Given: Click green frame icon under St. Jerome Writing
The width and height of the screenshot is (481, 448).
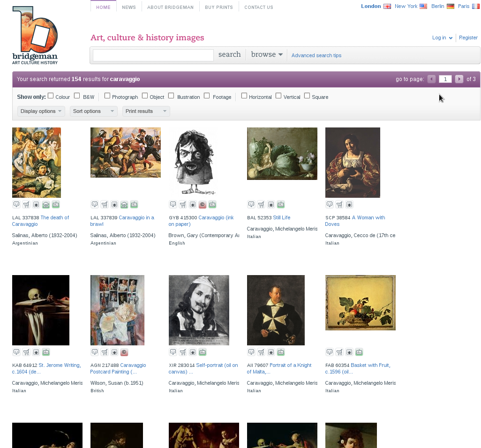Looking at the screenshot, I should pyautogui.click(x=46, y=352).
